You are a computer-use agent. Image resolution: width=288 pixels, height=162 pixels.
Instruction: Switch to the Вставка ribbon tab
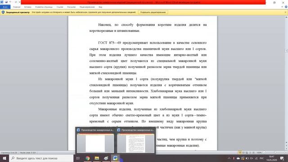click(x=28, y=7)
